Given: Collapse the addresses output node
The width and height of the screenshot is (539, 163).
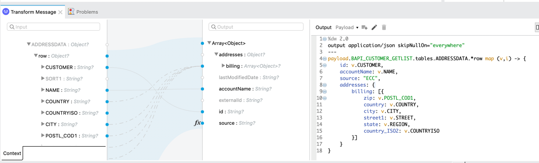Looking at the screenshot, I should coord(216,54).
